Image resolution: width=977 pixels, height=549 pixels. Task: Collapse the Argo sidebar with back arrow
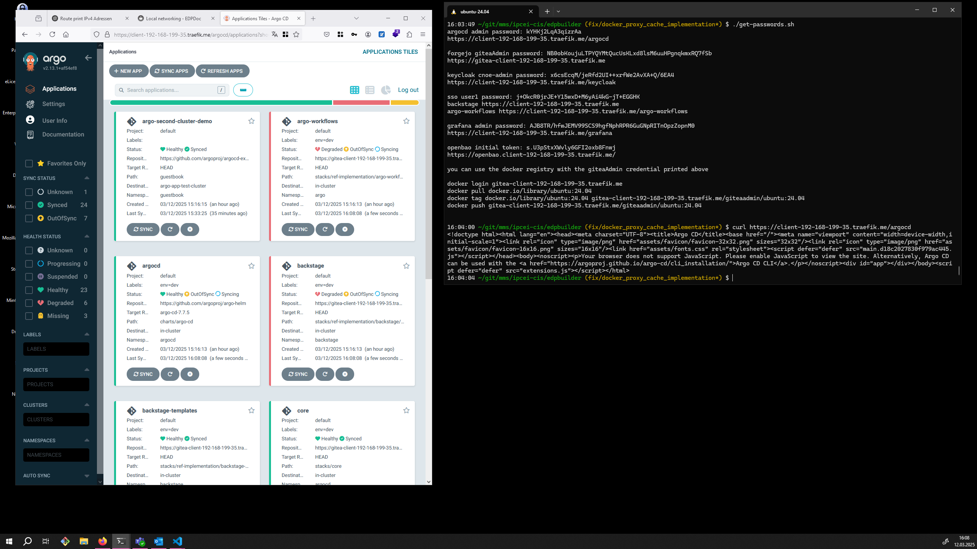coord(88,58)
